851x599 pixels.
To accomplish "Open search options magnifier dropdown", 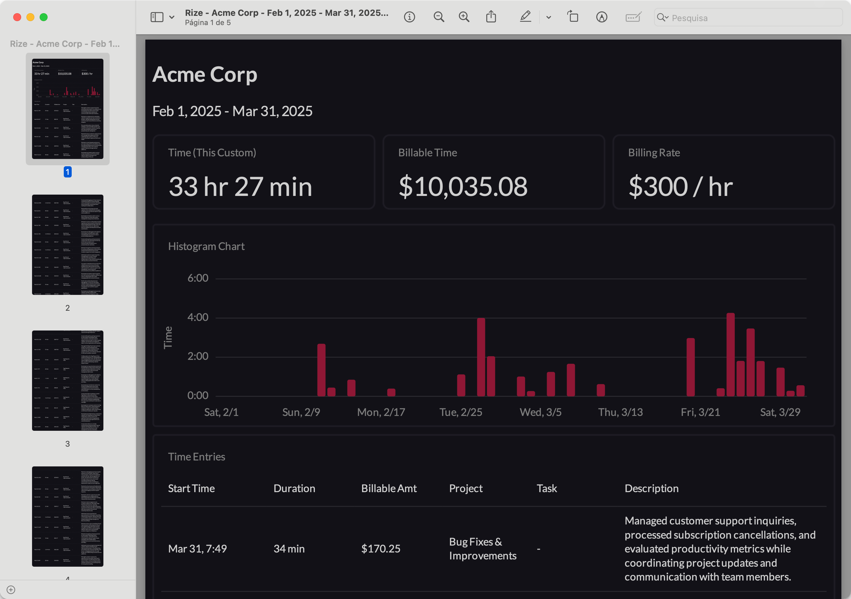I will (x=662, y=17).
